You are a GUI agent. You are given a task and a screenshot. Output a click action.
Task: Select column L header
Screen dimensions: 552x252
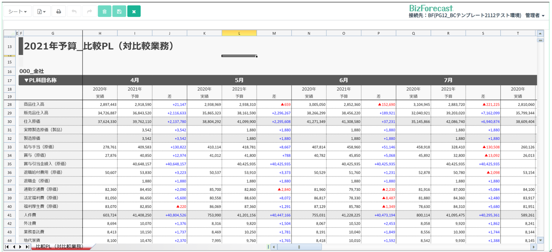pyautogui.click(x=239, y=33)
